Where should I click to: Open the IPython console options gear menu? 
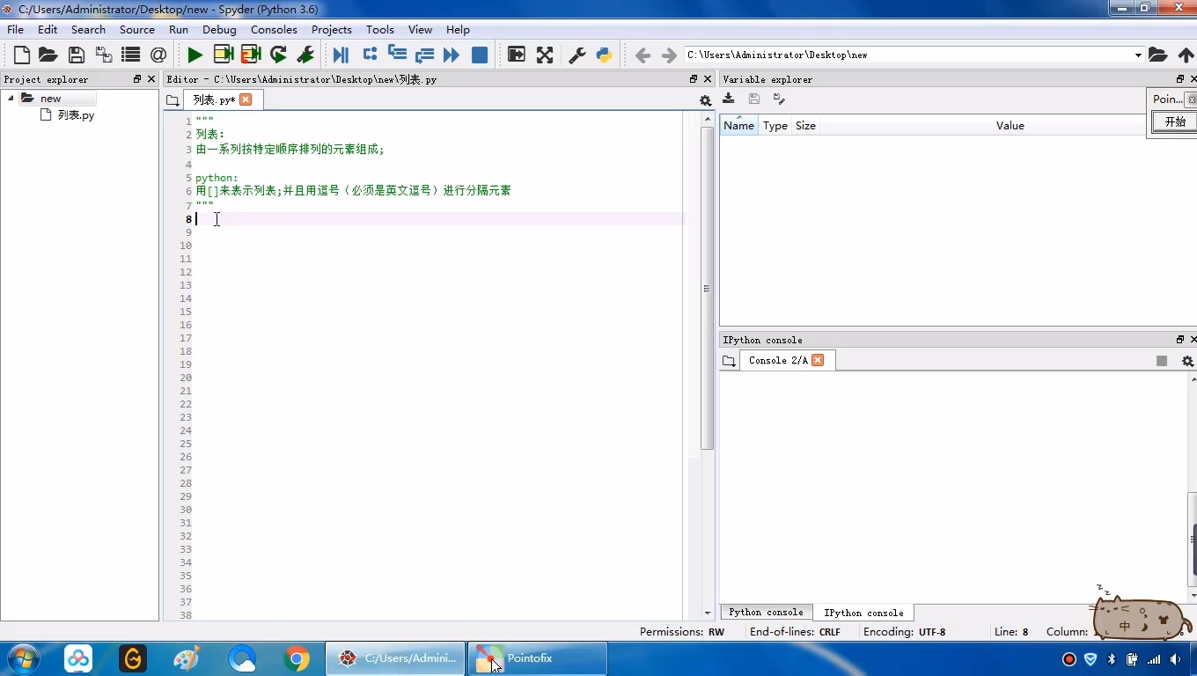click(1187, 361)
